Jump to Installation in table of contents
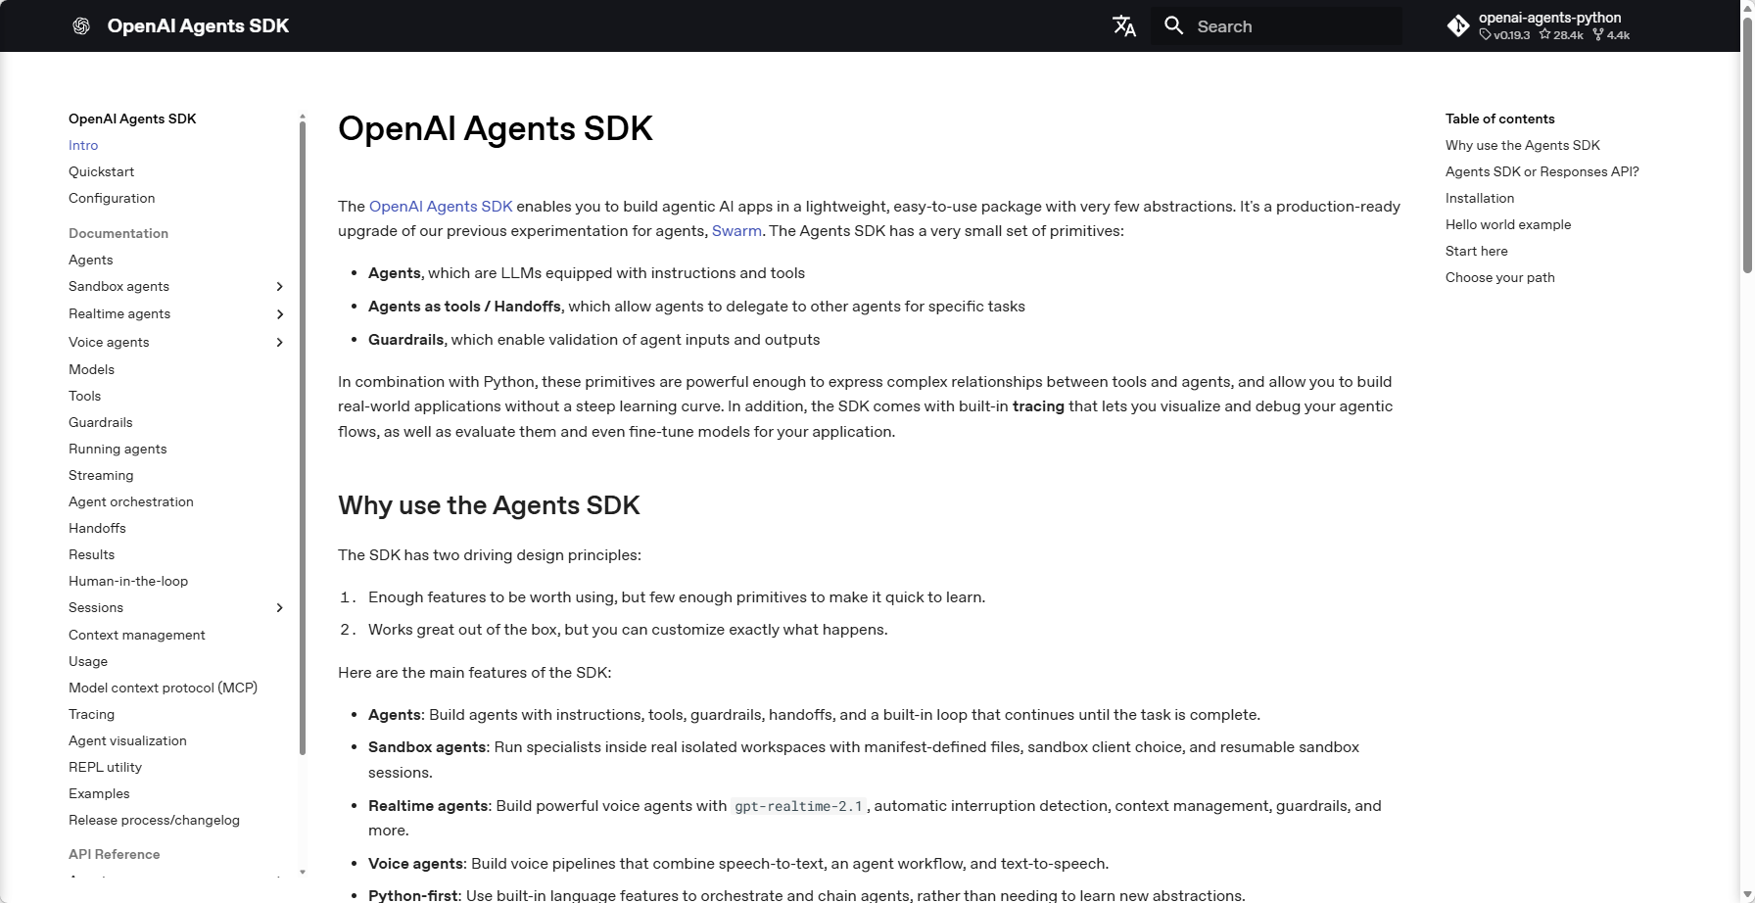Viewport: 1755px width, 903px height. coord(1480,198)
